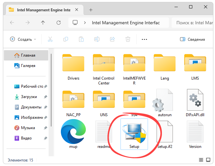This screenshot has height=166, width=215.
Task: Click the Элементов: 15 status text
Action: (20, 160)
